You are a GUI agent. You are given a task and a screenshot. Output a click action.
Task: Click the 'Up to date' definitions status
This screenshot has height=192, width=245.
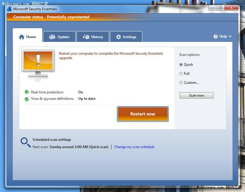(87, 99)
